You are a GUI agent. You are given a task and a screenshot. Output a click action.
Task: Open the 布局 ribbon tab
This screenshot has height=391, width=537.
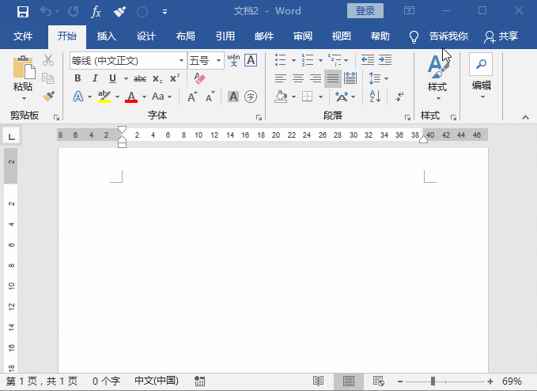click(x=186, y=36)
